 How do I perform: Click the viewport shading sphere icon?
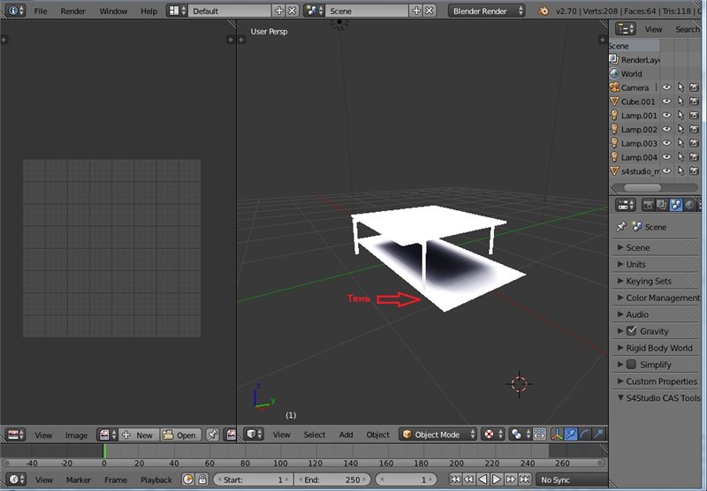[x=488, y=434]
